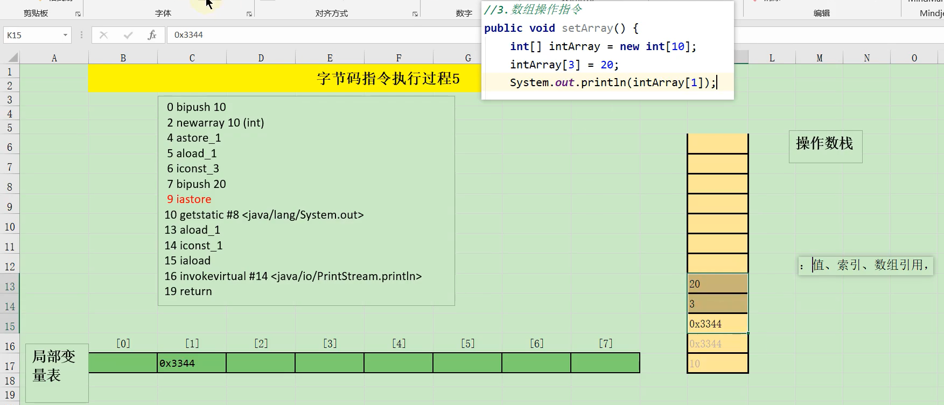Click the code line 'int[] intArray = new int[10];'

pos(603,47)
